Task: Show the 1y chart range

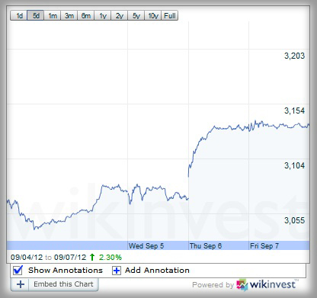Action: pyautogui.click(x=103, y=15)
